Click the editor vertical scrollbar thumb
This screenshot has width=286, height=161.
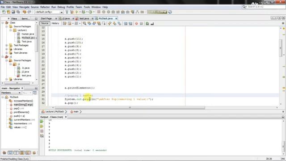point(281,48)
